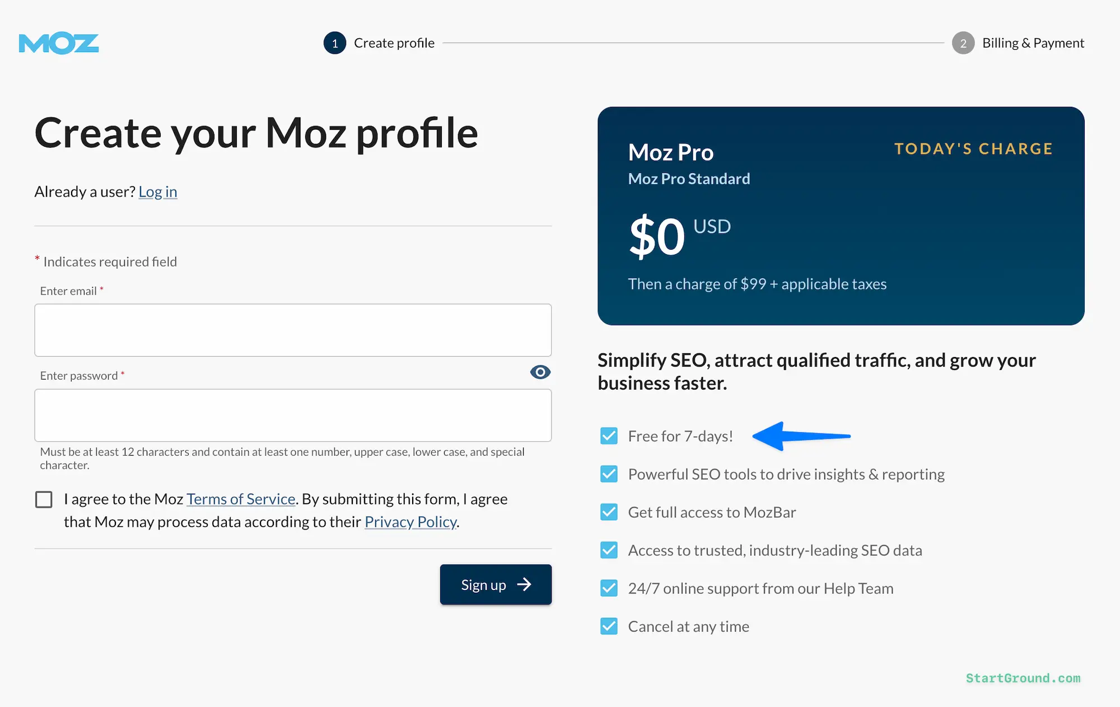Click the Sign up button
Image resolution: width=1120 pixels, height=707 pixels.
(x=496, y=584)
